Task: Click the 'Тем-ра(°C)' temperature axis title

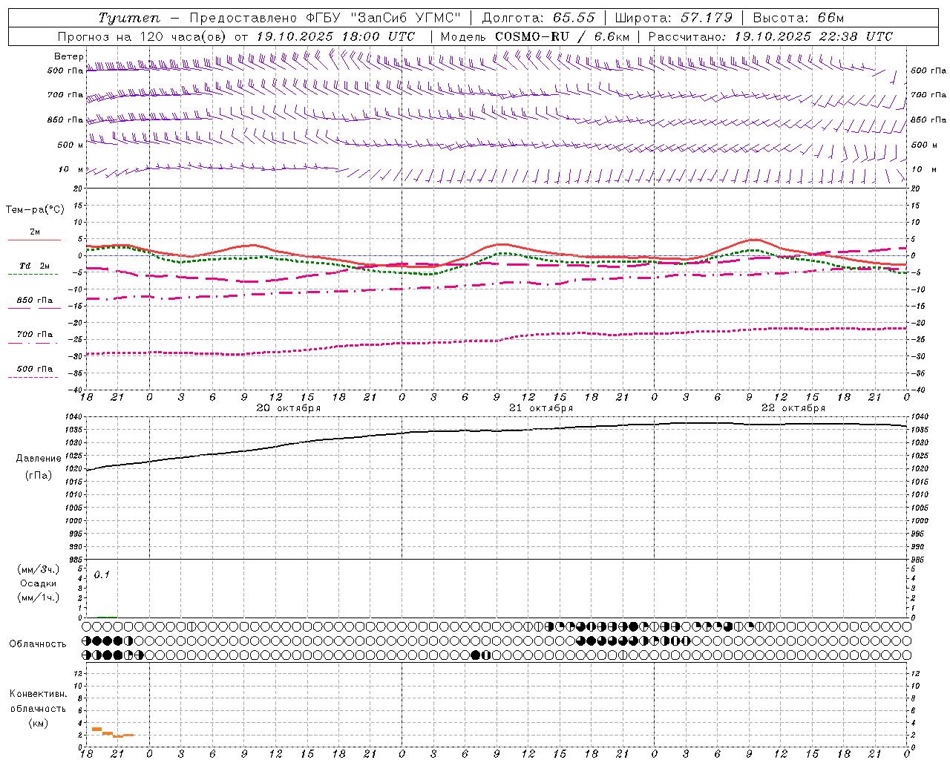Action: coord(35,210)
